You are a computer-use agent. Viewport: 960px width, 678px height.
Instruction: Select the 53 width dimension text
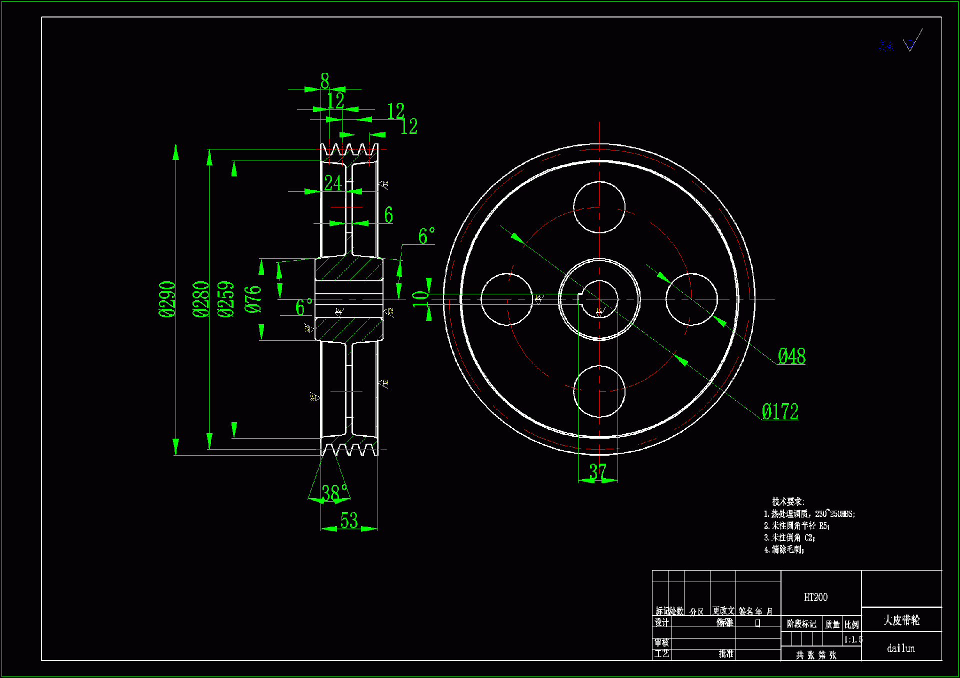pyautogui.click(x=349, y=520)
